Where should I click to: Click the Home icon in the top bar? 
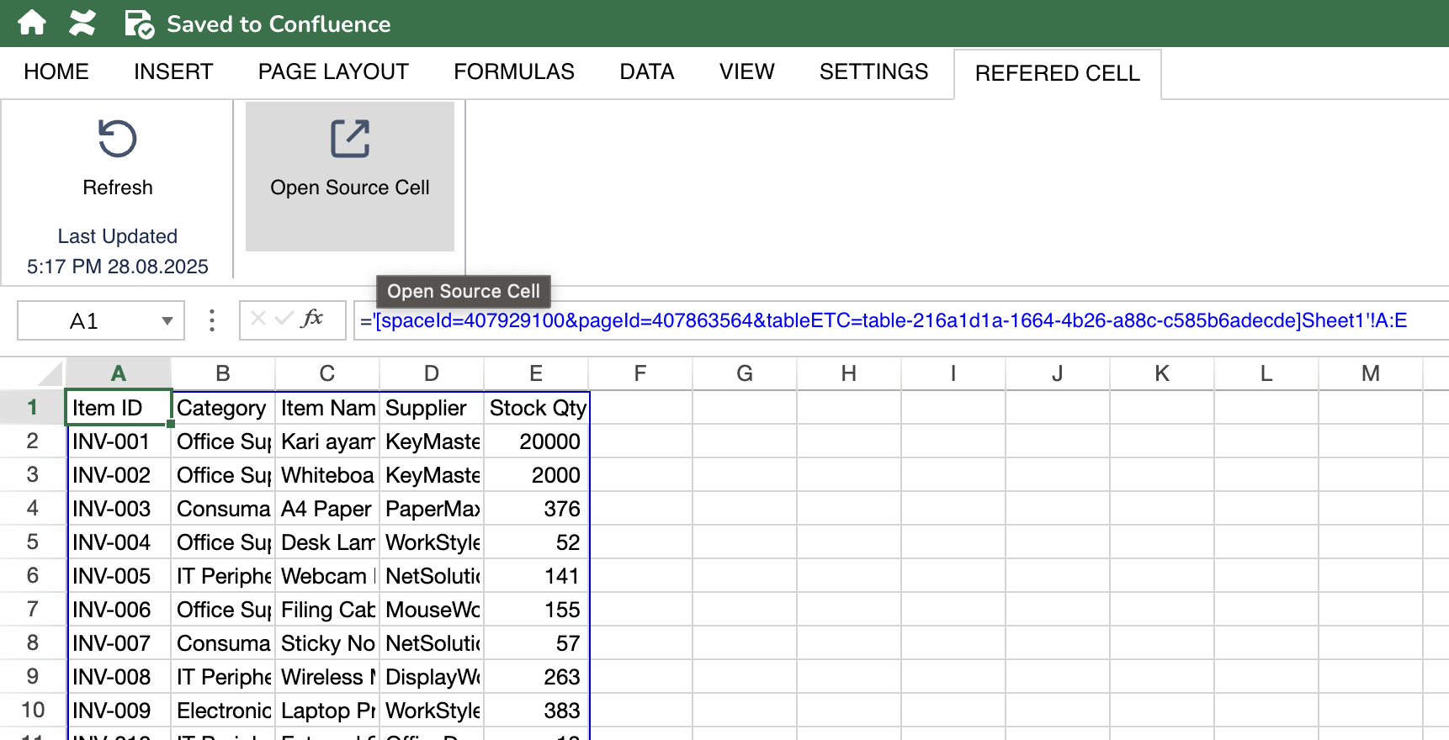coord(32,23)
